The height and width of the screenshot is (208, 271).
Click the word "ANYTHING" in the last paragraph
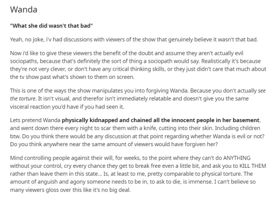point(237,158)
